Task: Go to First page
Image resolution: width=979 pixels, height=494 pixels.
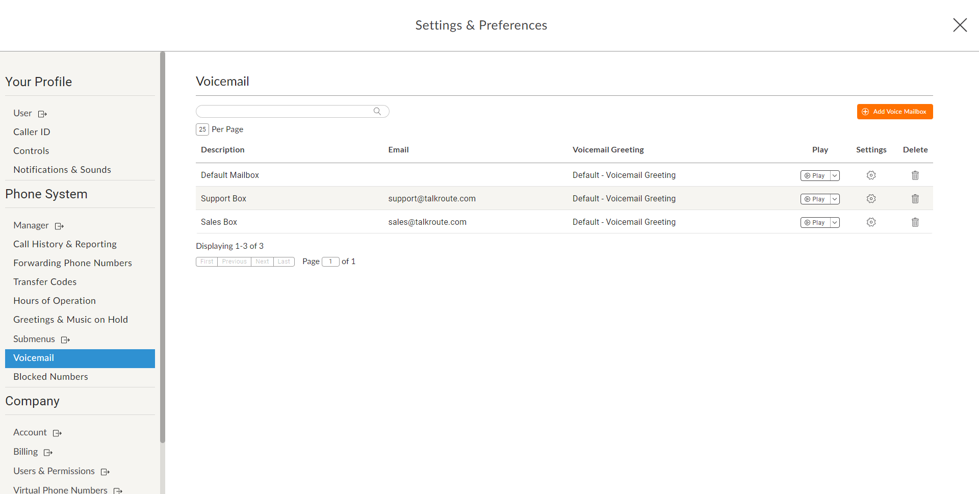Action: (207, 262)
